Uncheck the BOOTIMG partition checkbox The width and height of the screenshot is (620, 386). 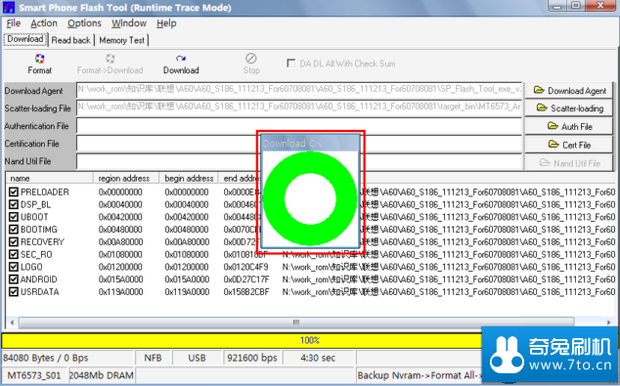pos(14,230)
